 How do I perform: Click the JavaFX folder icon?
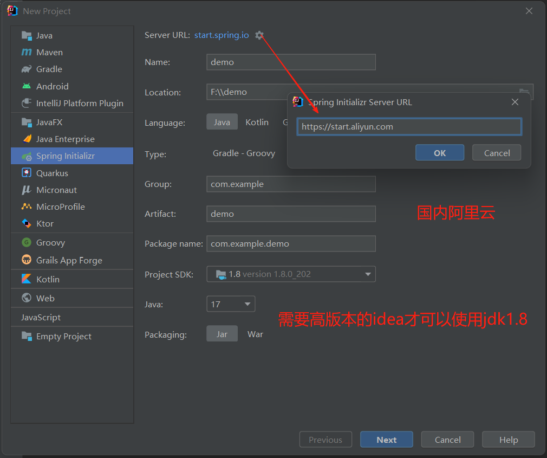point(27,122)
